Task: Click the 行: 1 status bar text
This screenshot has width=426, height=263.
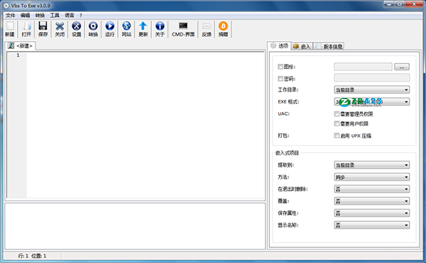Action: [23, 256]
